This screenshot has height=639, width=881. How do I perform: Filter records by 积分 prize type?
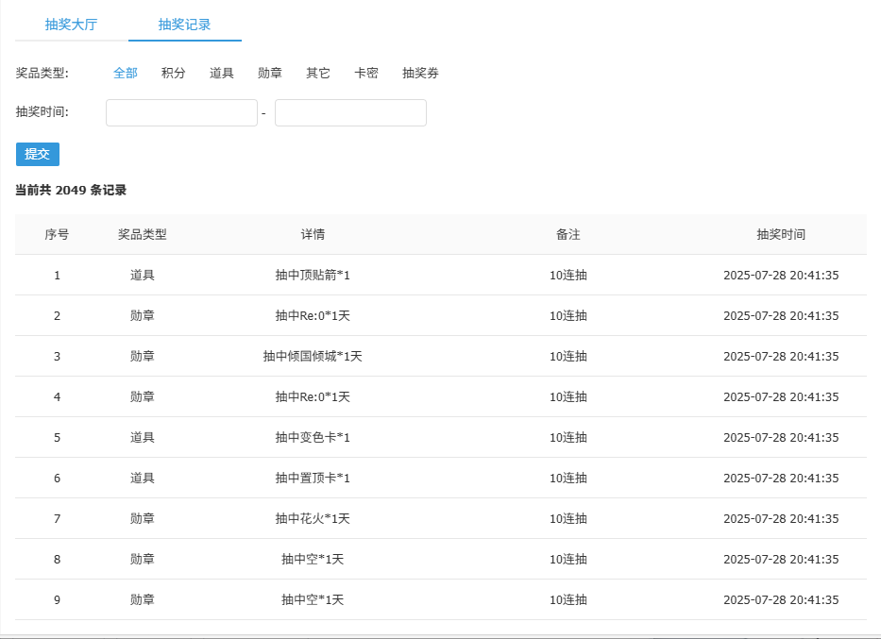(173, 73)
